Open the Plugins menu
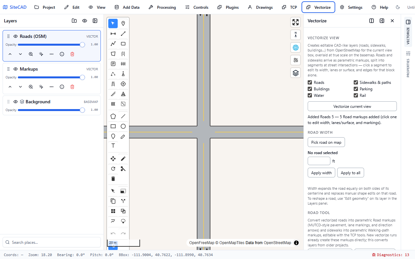Screen dimensions: 415x259 coord(228,7)
